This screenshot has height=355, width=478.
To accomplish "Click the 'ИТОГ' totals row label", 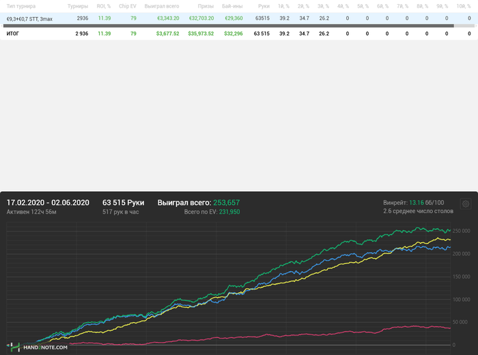I will (13, 33).
